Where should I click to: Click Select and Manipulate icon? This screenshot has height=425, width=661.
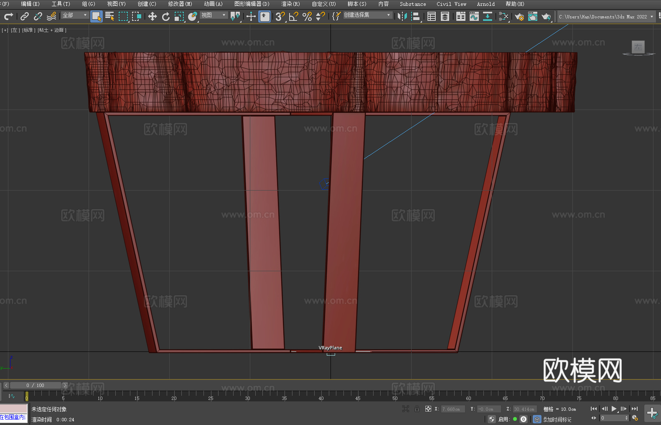tap(251, 16)
